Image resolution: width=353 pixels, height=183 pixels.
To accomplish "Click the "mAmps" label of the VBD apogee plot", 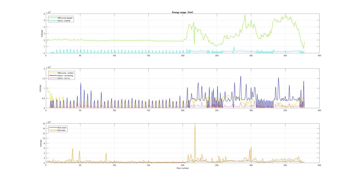I will tap(41, 34).
